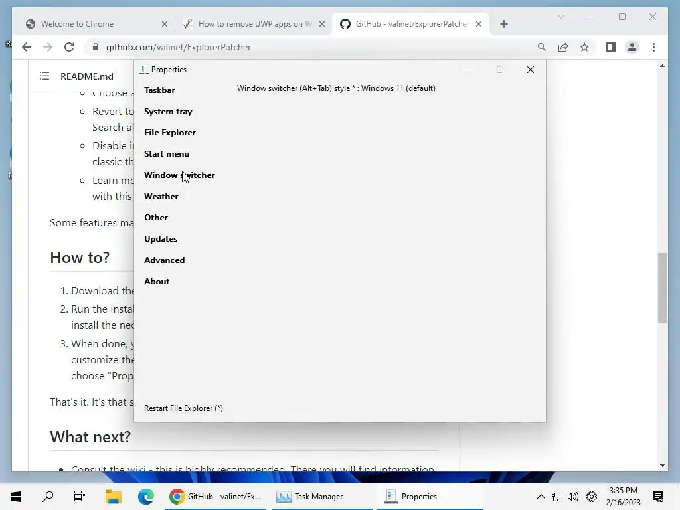This screenshot has height=510, width=680.
Task: Close the GitHub ExplorerPatcher tab
Action: (x=479, y=24)
